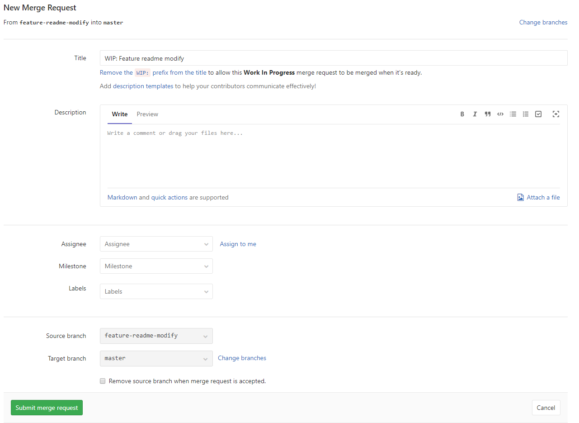This screenshot has width=579, height=423.
Task: Click Change branches link beside Target branch
Action: click(x=242, y=358)
